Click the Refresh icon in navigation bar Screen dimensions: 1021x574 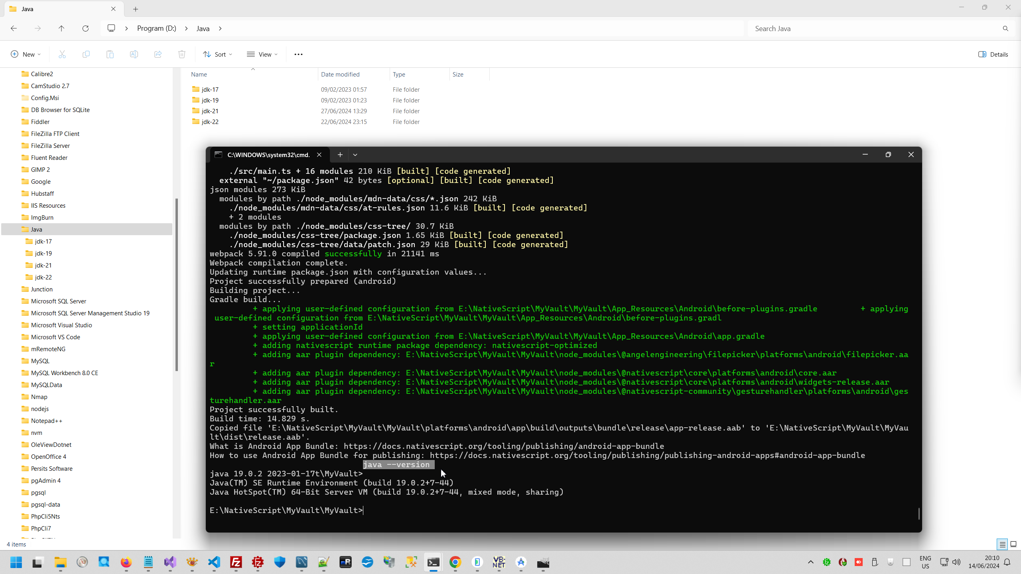[x=85, y=28]
